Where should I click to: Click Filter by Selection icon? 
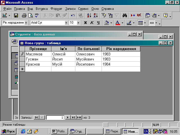104,15
